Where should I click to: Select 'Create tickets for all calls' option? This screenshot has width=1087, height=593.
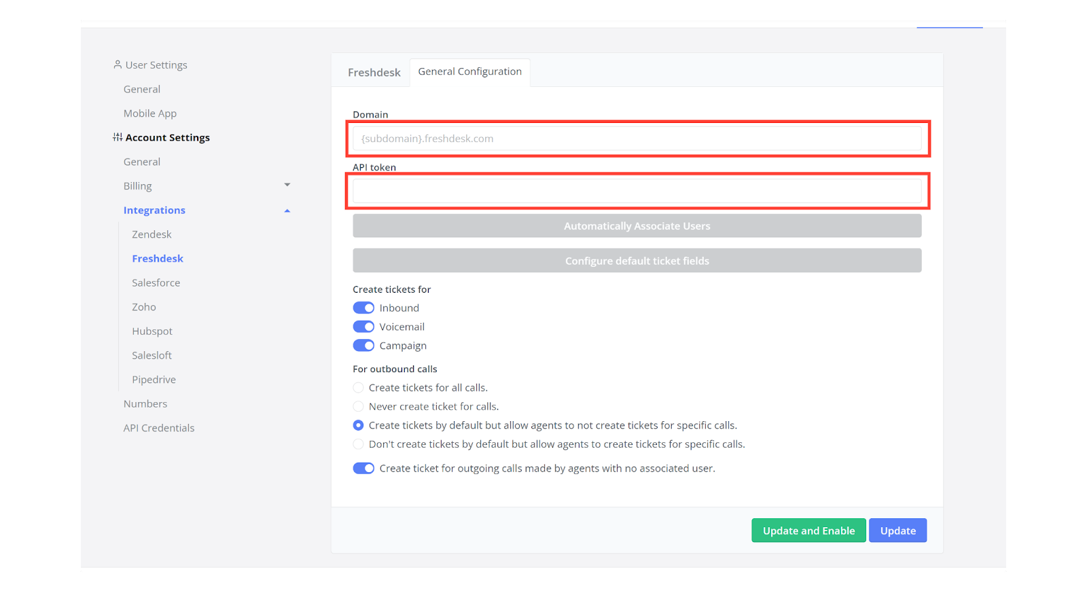(x=358, y=388)
